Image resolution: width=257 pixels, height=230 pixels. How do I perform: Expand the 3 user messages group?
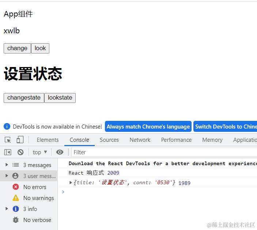(x=7, y=176)
